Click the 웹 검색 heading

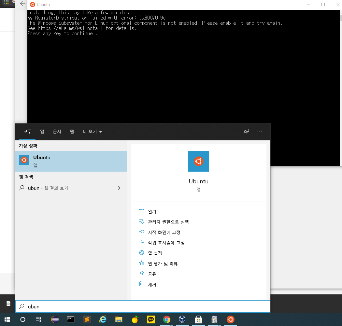tap(26, 177)
